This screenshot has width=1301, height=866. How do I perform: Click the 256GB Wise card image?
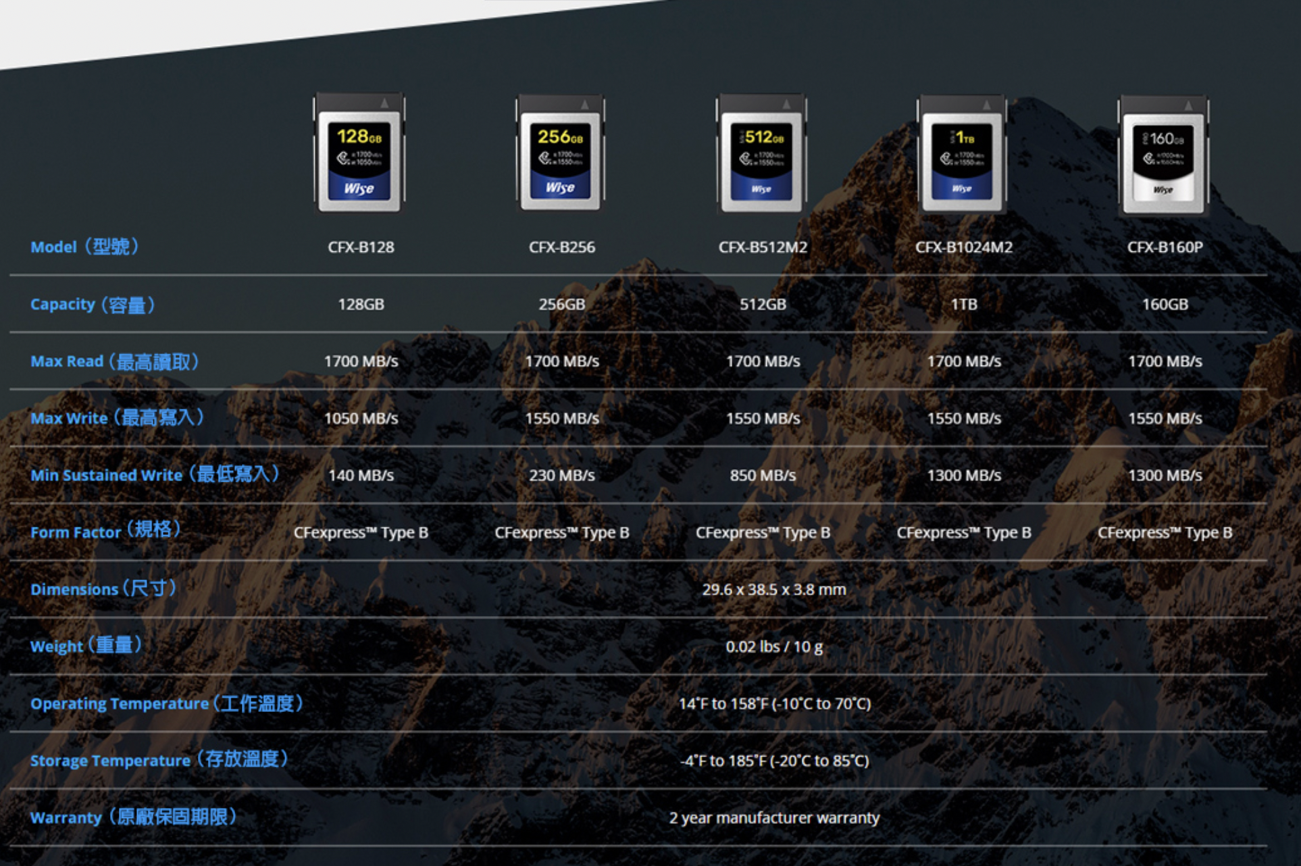pos(560,155)
